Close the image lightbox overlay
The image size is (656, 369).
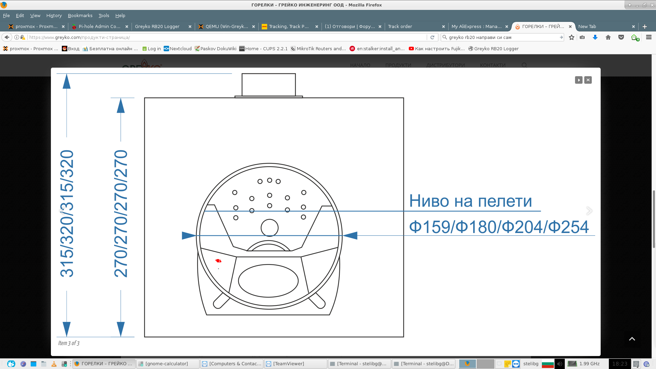pos(588,80)
